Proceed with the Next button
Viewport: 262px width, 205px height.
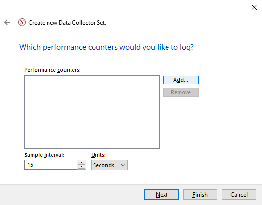[x=162, y=195]
